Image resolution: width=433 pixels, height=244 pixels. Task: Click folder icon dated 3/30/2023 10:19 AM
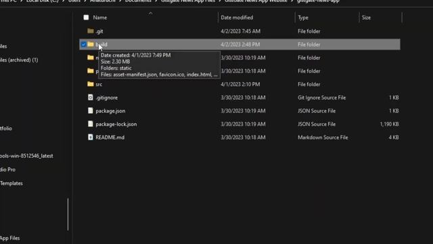(x=90, y=58)
